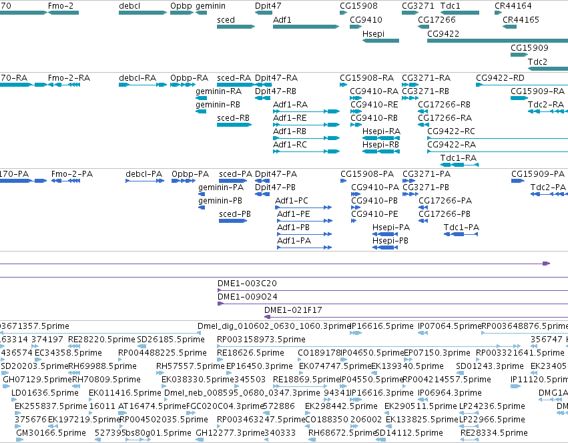Viewport: 568px width, 443px height.
Task: Select the CR44164 gene label
Action: point(513,6)
